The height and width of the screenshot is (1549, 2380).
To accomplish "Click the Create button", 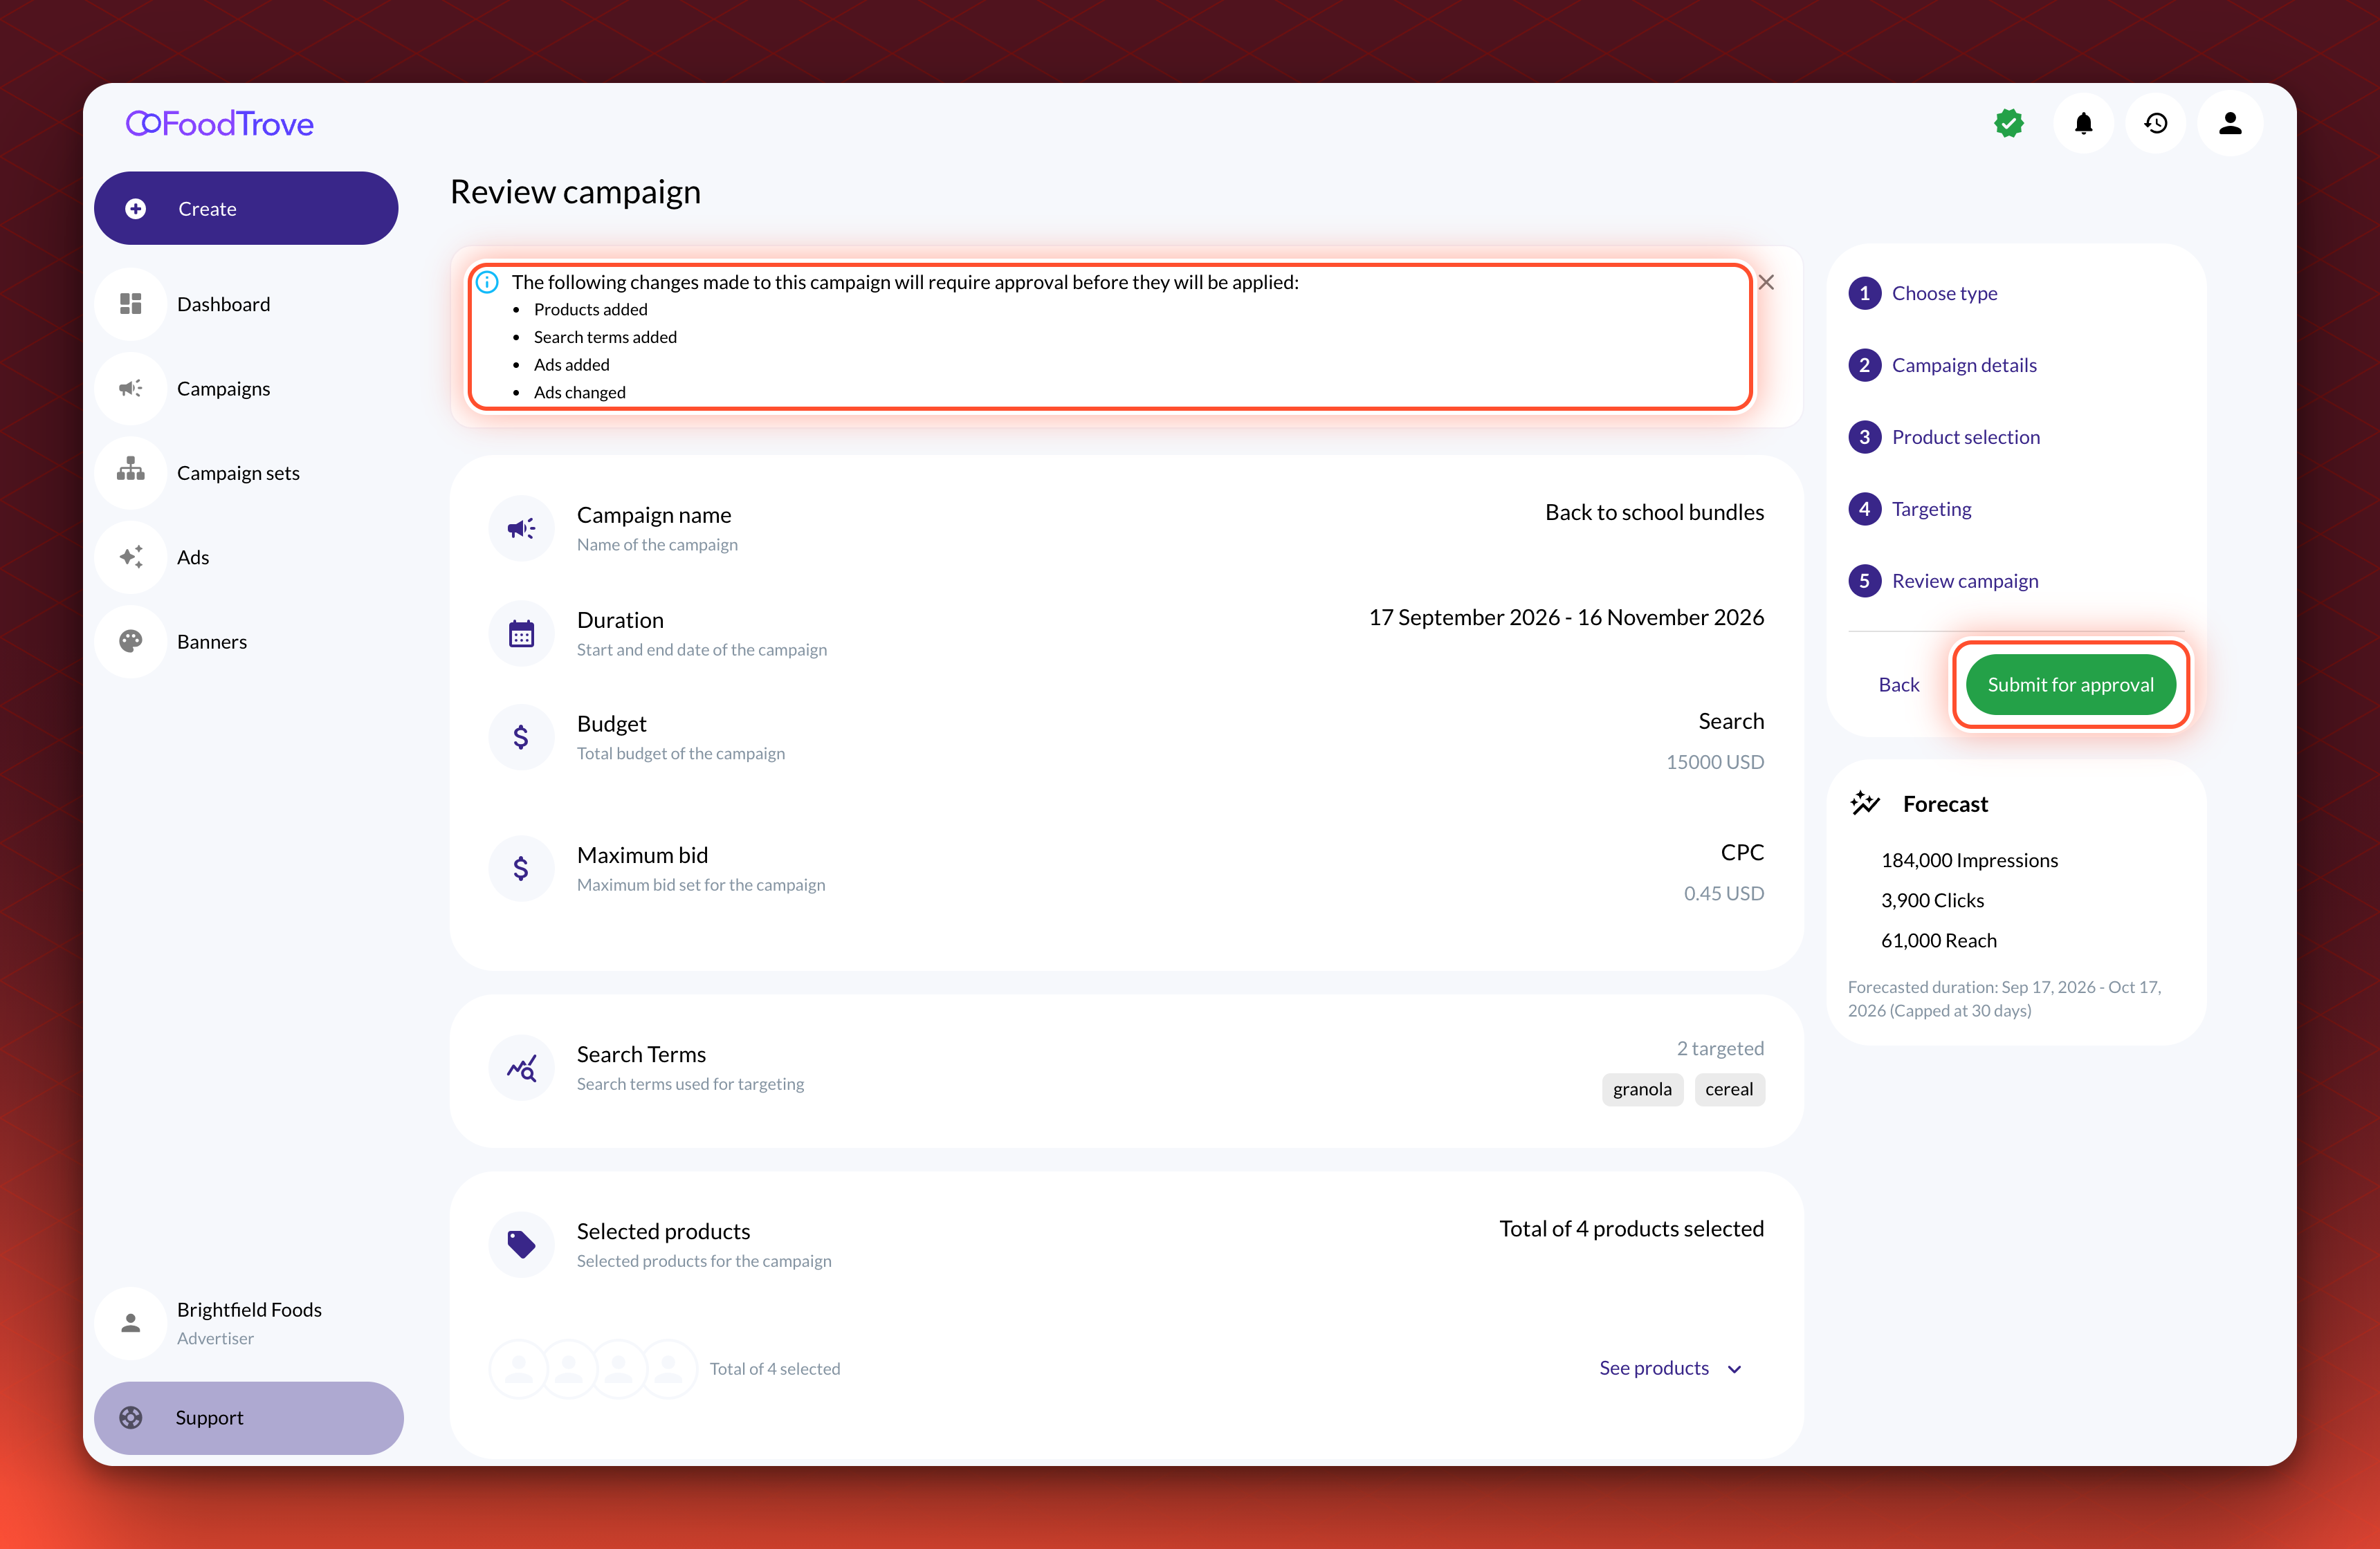I will click(x=246, y=209).
